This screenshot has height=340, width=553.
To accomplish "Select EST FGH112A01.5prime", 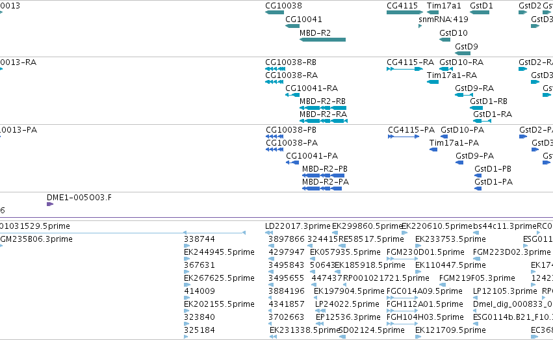I will click(424, 305).
